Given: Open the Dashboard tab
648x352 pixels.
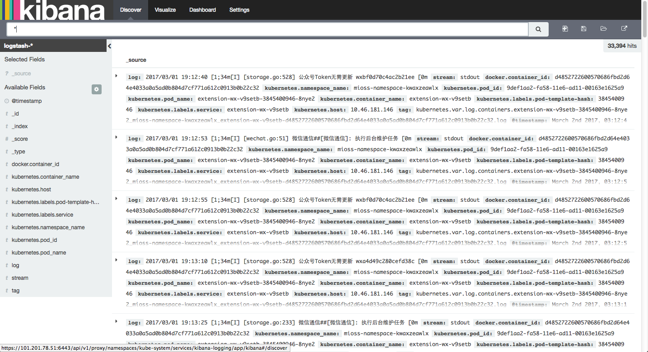Looking at the screenshot, I should click(x=202, y=10).
